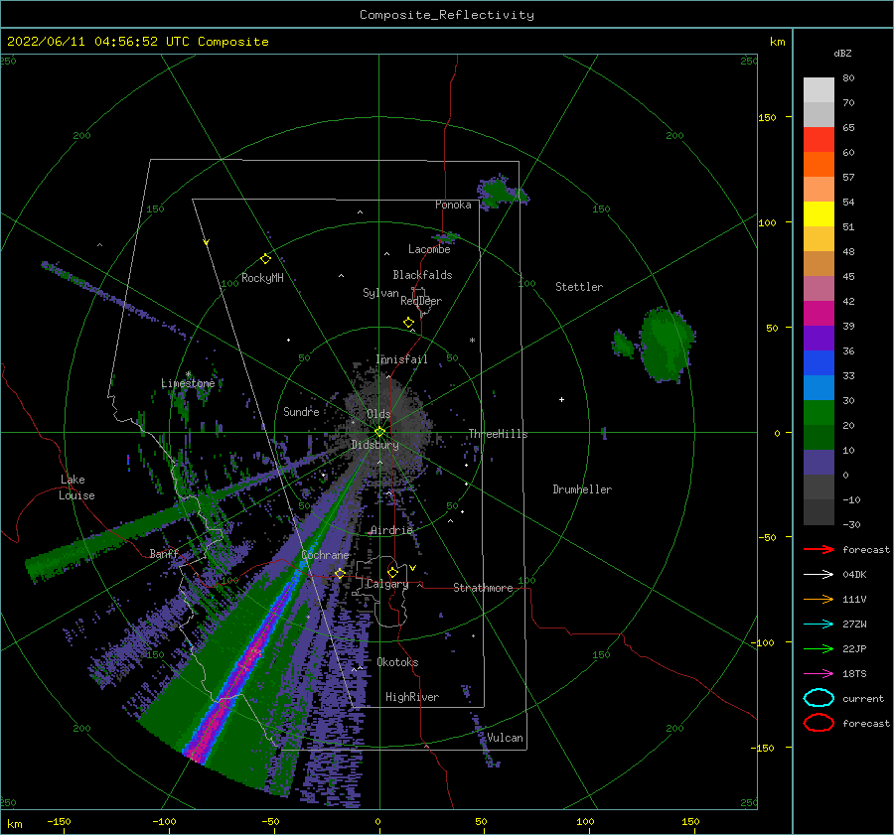This screenshot has width=894, height=835.
Task: Click the yellow diamond marker below RedDeer
Action: [409, 323]
